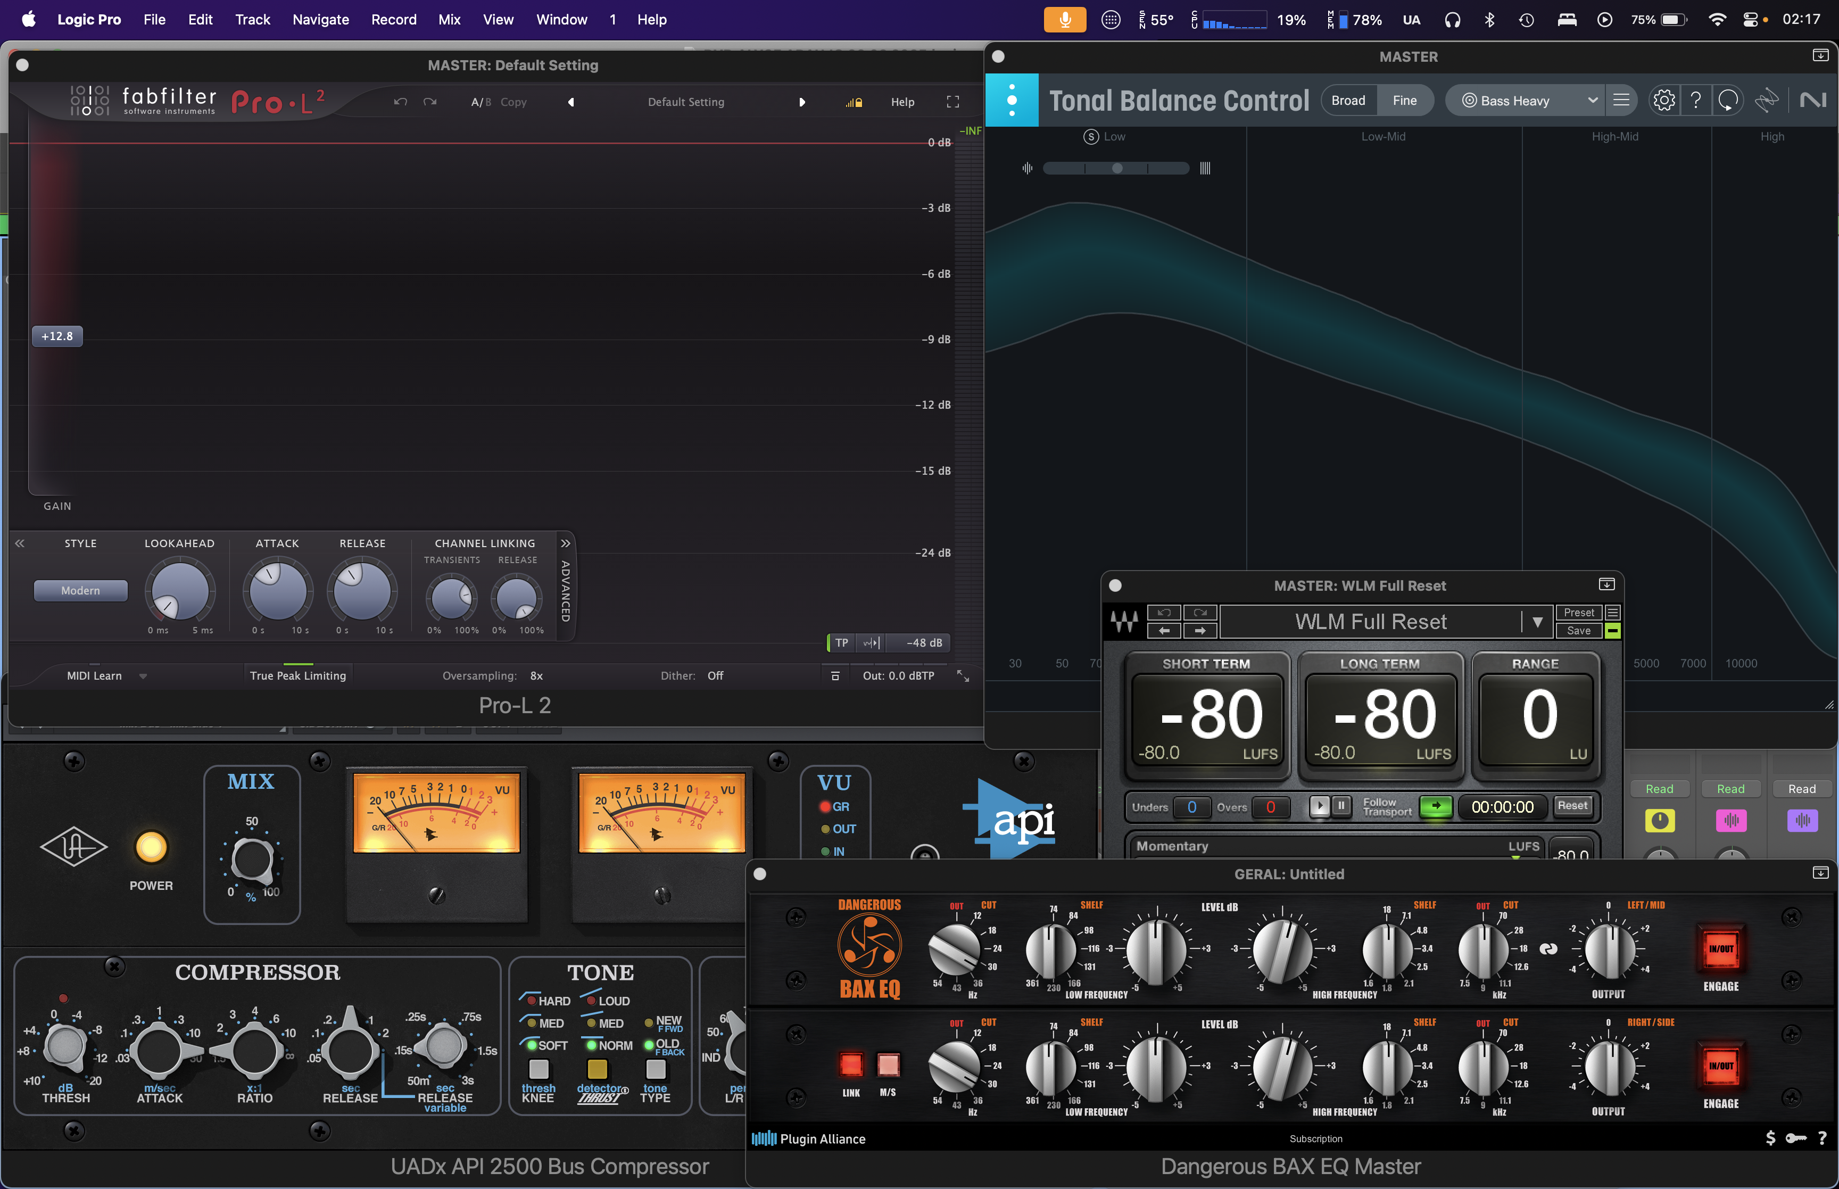Open the Tonal Balance Control dots menu icon

[x=1012, y=100]
